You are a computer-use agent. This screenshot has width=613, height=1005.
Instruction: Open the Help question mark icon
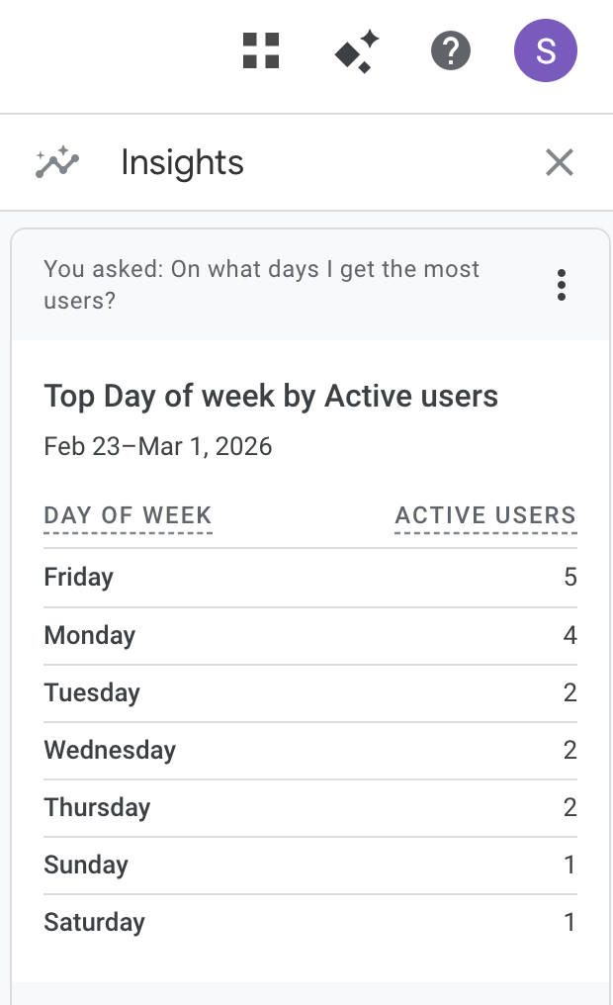click(x=451, y=50)
